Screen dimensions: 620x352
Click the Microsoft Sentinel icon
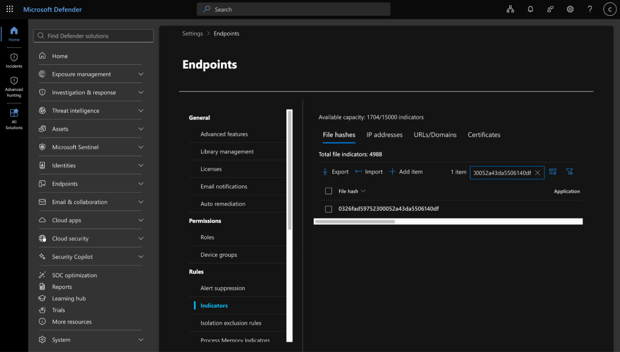(x=42, y=147)
